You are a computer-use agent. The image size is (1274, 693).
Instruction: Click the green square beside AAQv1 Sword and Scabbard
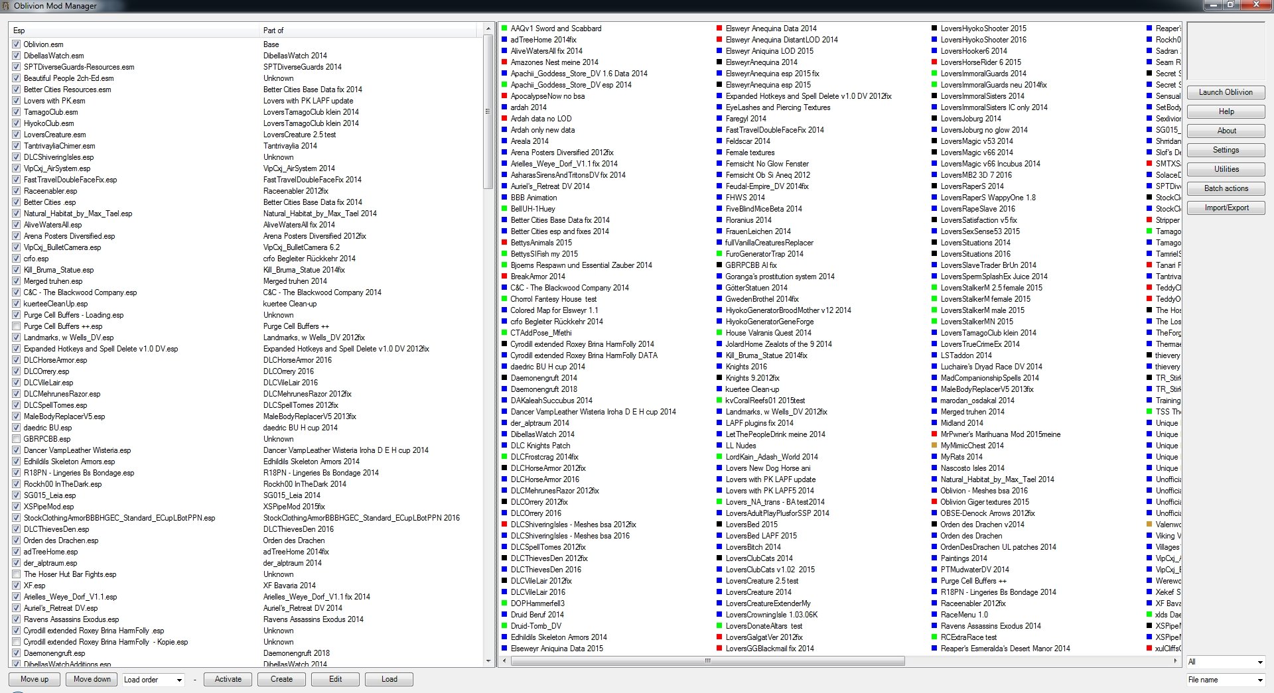point(504,29)
